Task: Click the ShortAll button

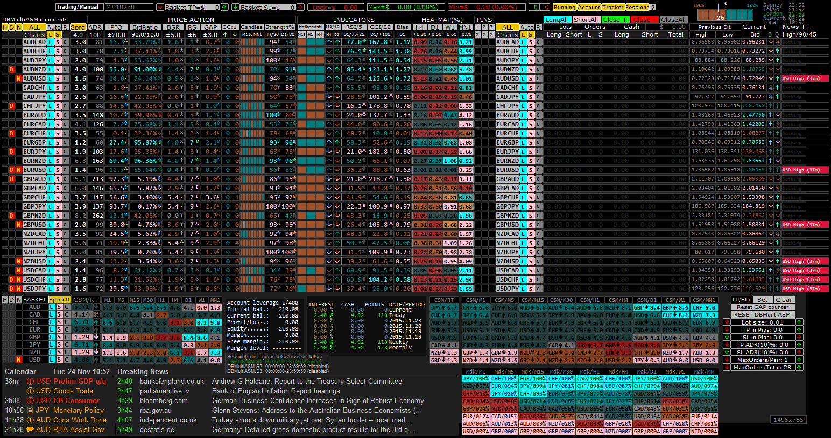Action: pos(586,19)
